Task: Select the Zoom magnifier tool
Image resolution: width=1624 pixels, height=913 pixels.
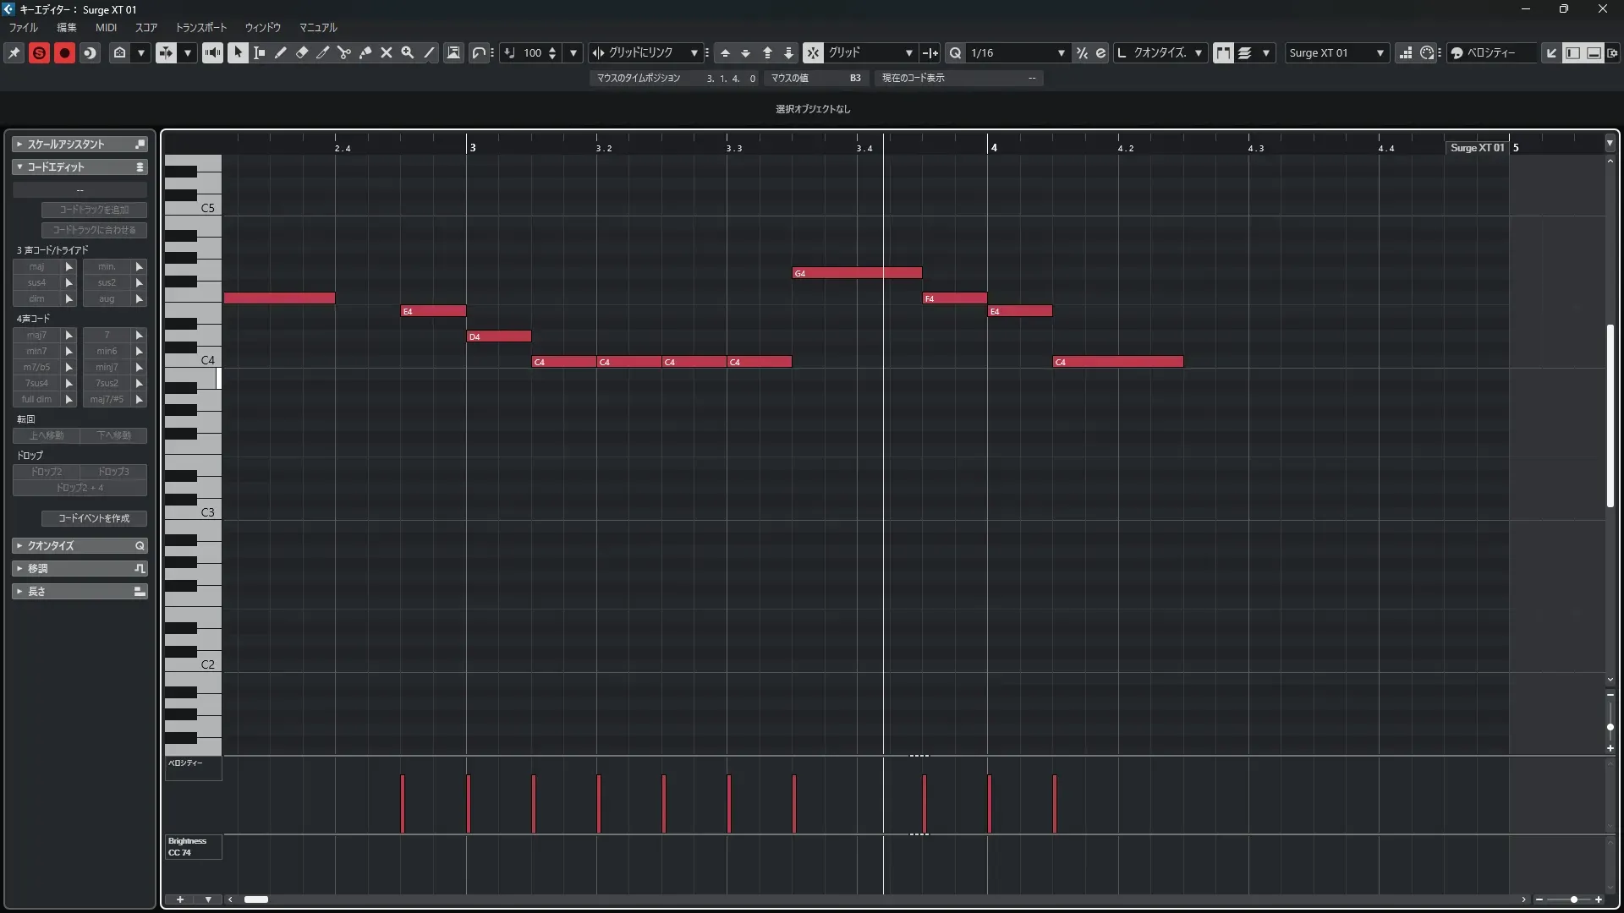Action: tap(408, 52)
